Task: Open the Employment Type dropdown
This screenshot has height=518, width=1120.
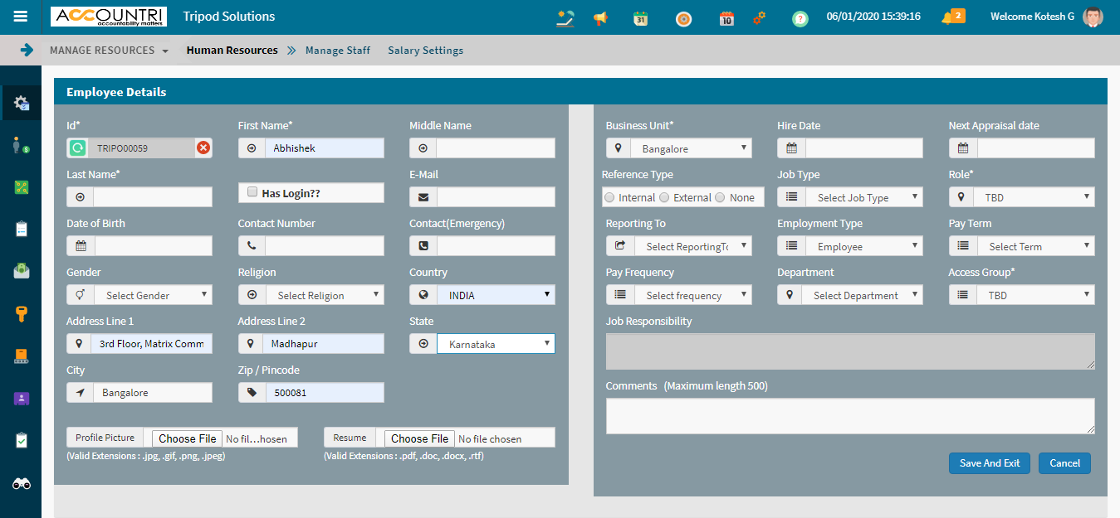Action: (x=863, y=246)
